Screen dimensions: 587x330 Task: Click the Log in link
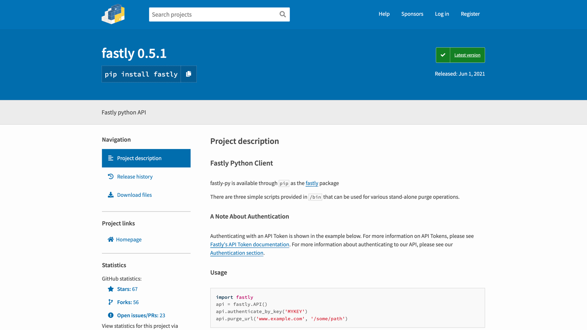coord(442,14)
